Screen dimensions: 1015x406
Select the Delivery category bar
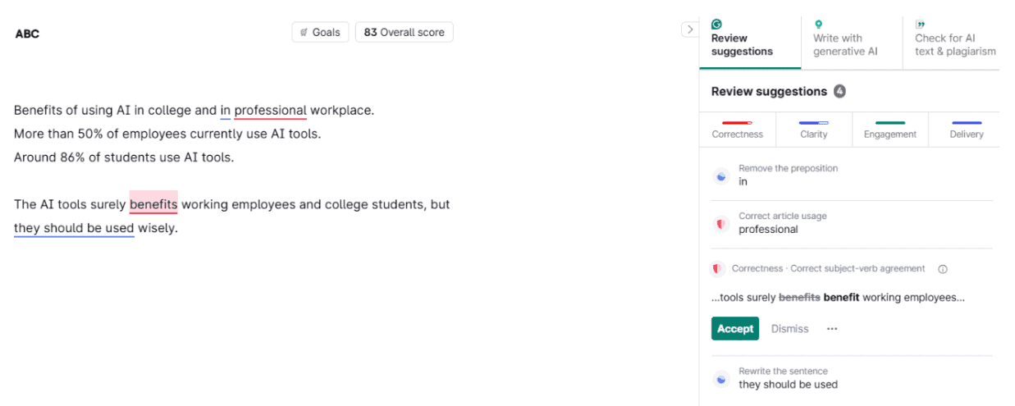point(966,130)
